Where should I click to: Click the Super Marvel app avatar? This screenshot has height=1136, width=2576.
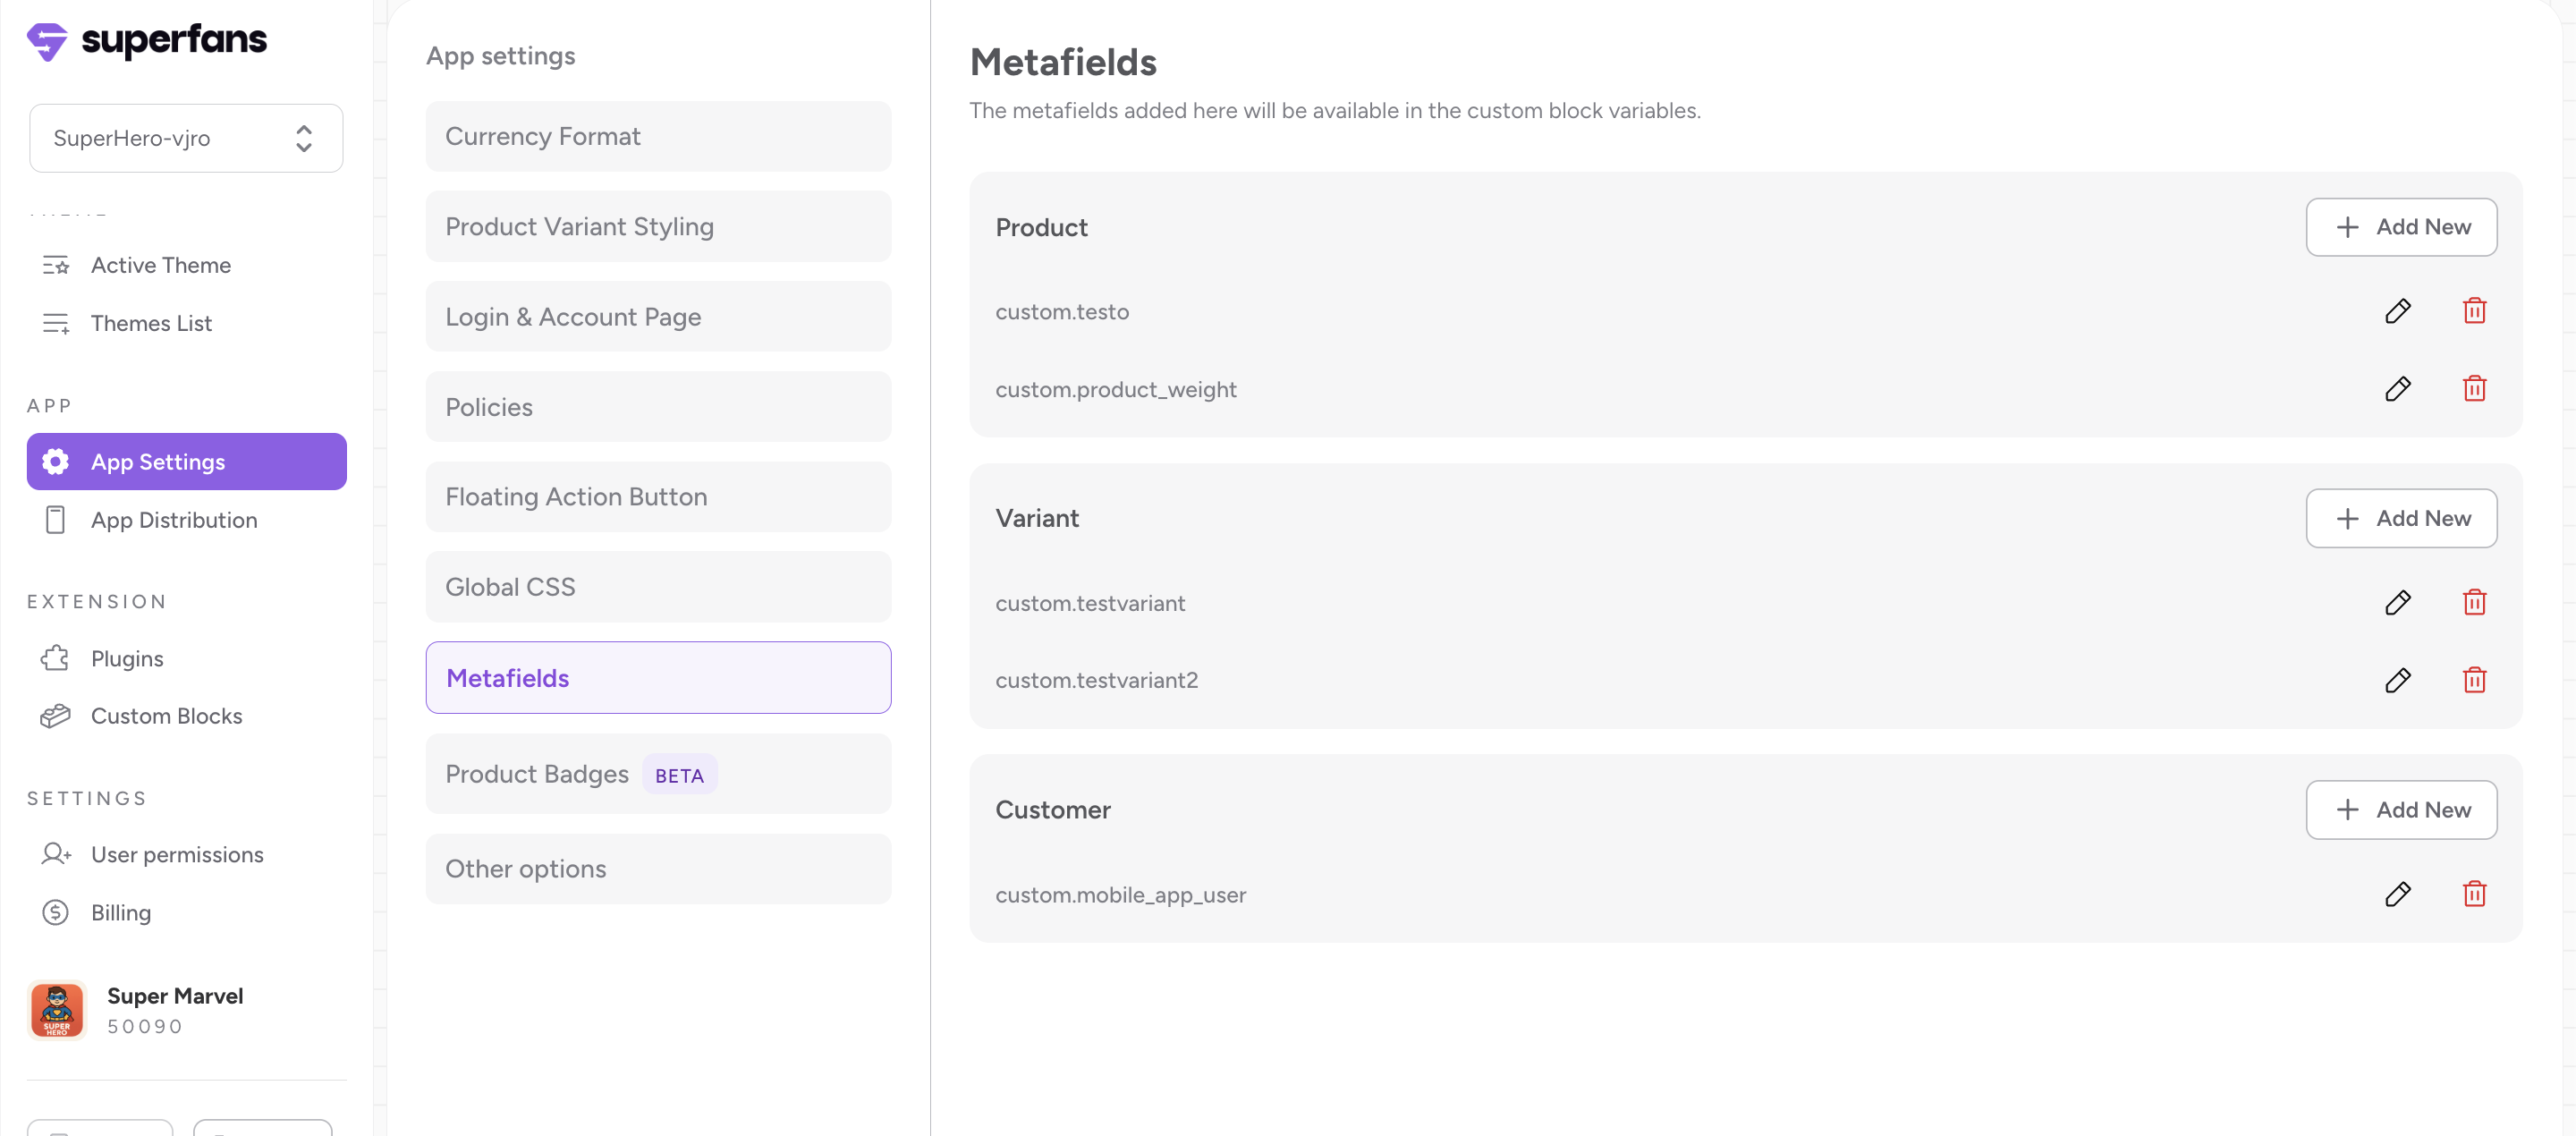(x=57, y=1010)
